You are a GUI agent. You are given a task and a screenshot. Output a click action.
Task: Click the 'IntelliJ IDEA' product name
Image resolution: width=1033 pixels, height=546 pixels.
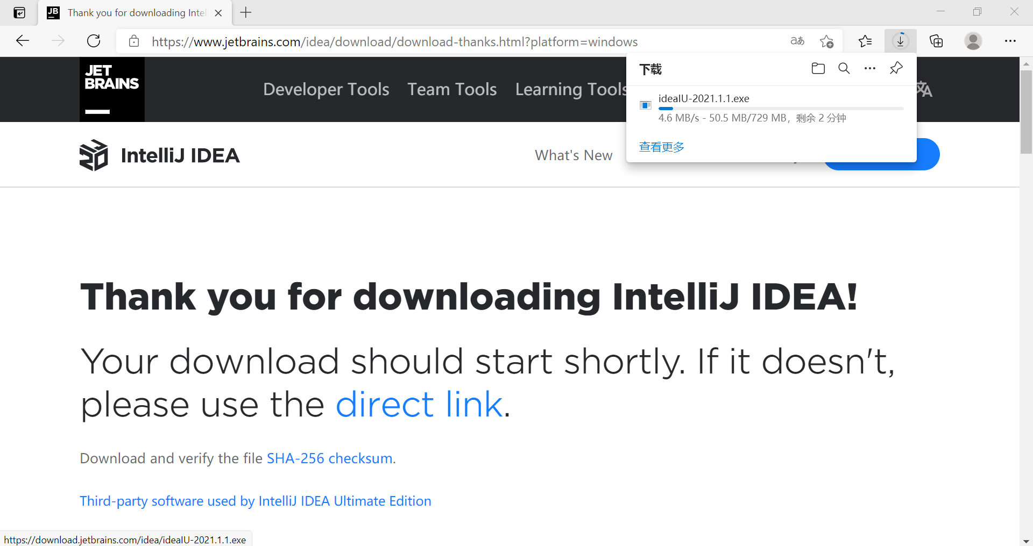(180, 155)
